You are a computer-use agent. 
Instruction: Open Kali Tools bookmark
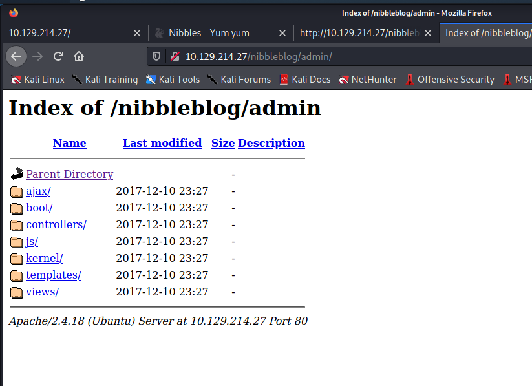(x=173, y=80)
